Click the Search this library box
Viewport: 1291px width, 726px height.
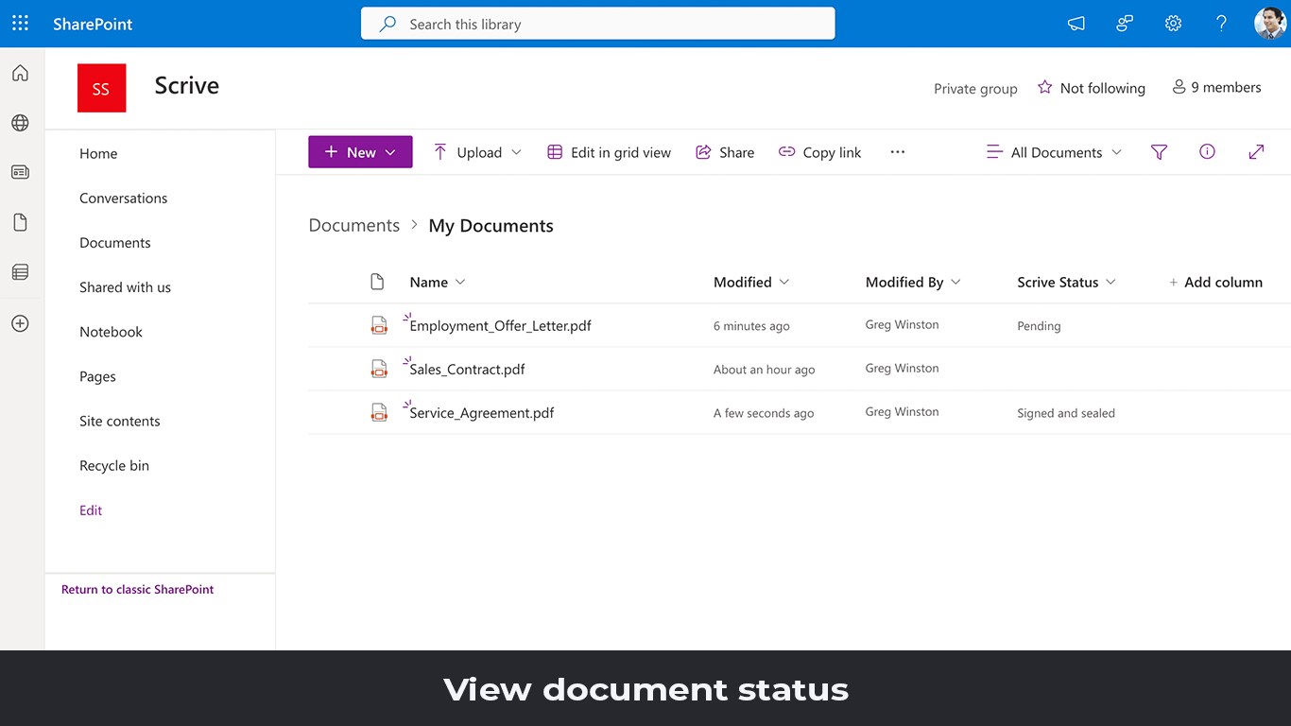pyautogui.click(x=597, y=24)
